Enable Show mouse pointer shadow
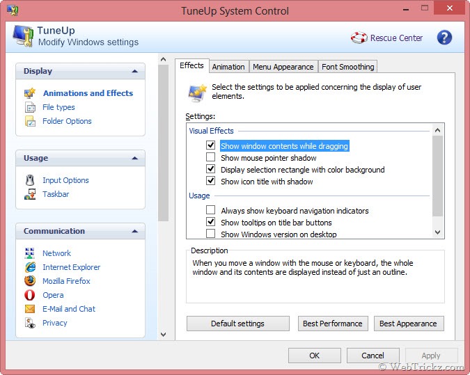Image resolution: width=470 pixels, height=375 pixels. click(x=211, y=157)
